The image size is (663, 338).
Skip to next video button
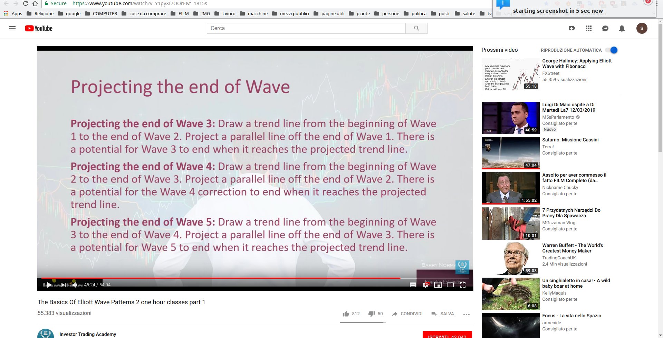pyautogui.click(x=64, y=285)
